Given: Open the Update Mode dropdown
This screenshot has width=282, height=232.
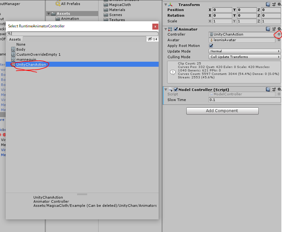Looking at the screenshot, I should tap(245, 51).
